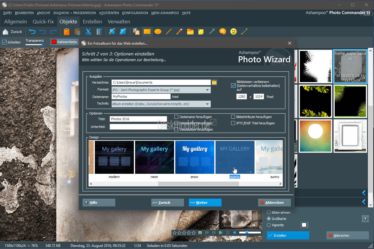Select the orange ellipse shape tool
The width and height of the screenshot is (374, 249).
pos(158,31)
